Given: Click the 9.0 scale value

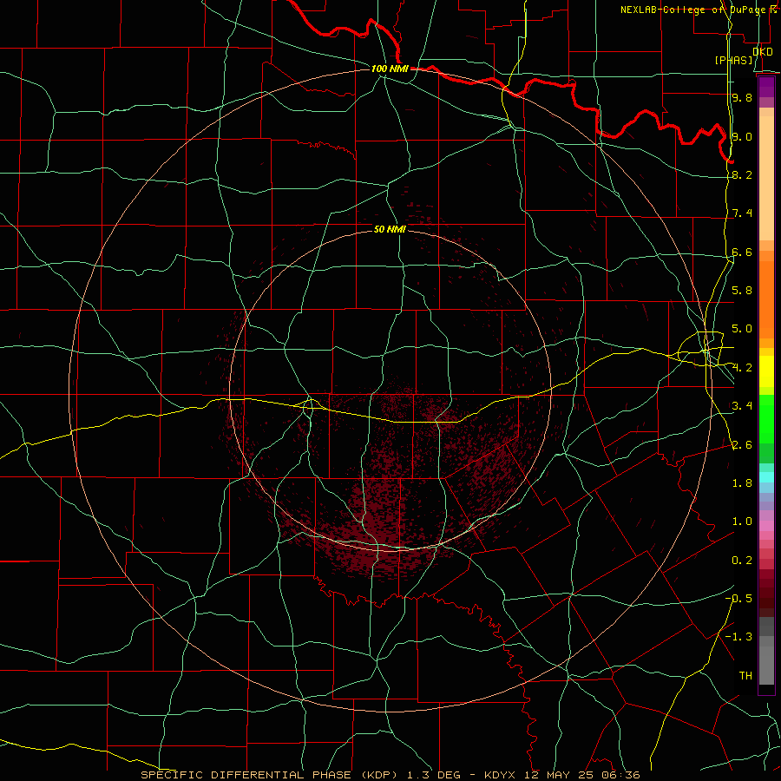Looking at the screenshot, I should click(x=742, y=136).
